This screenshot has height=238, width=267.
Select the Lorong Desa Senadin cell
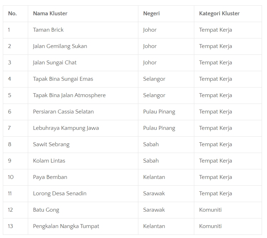click(x=60, y=194)
